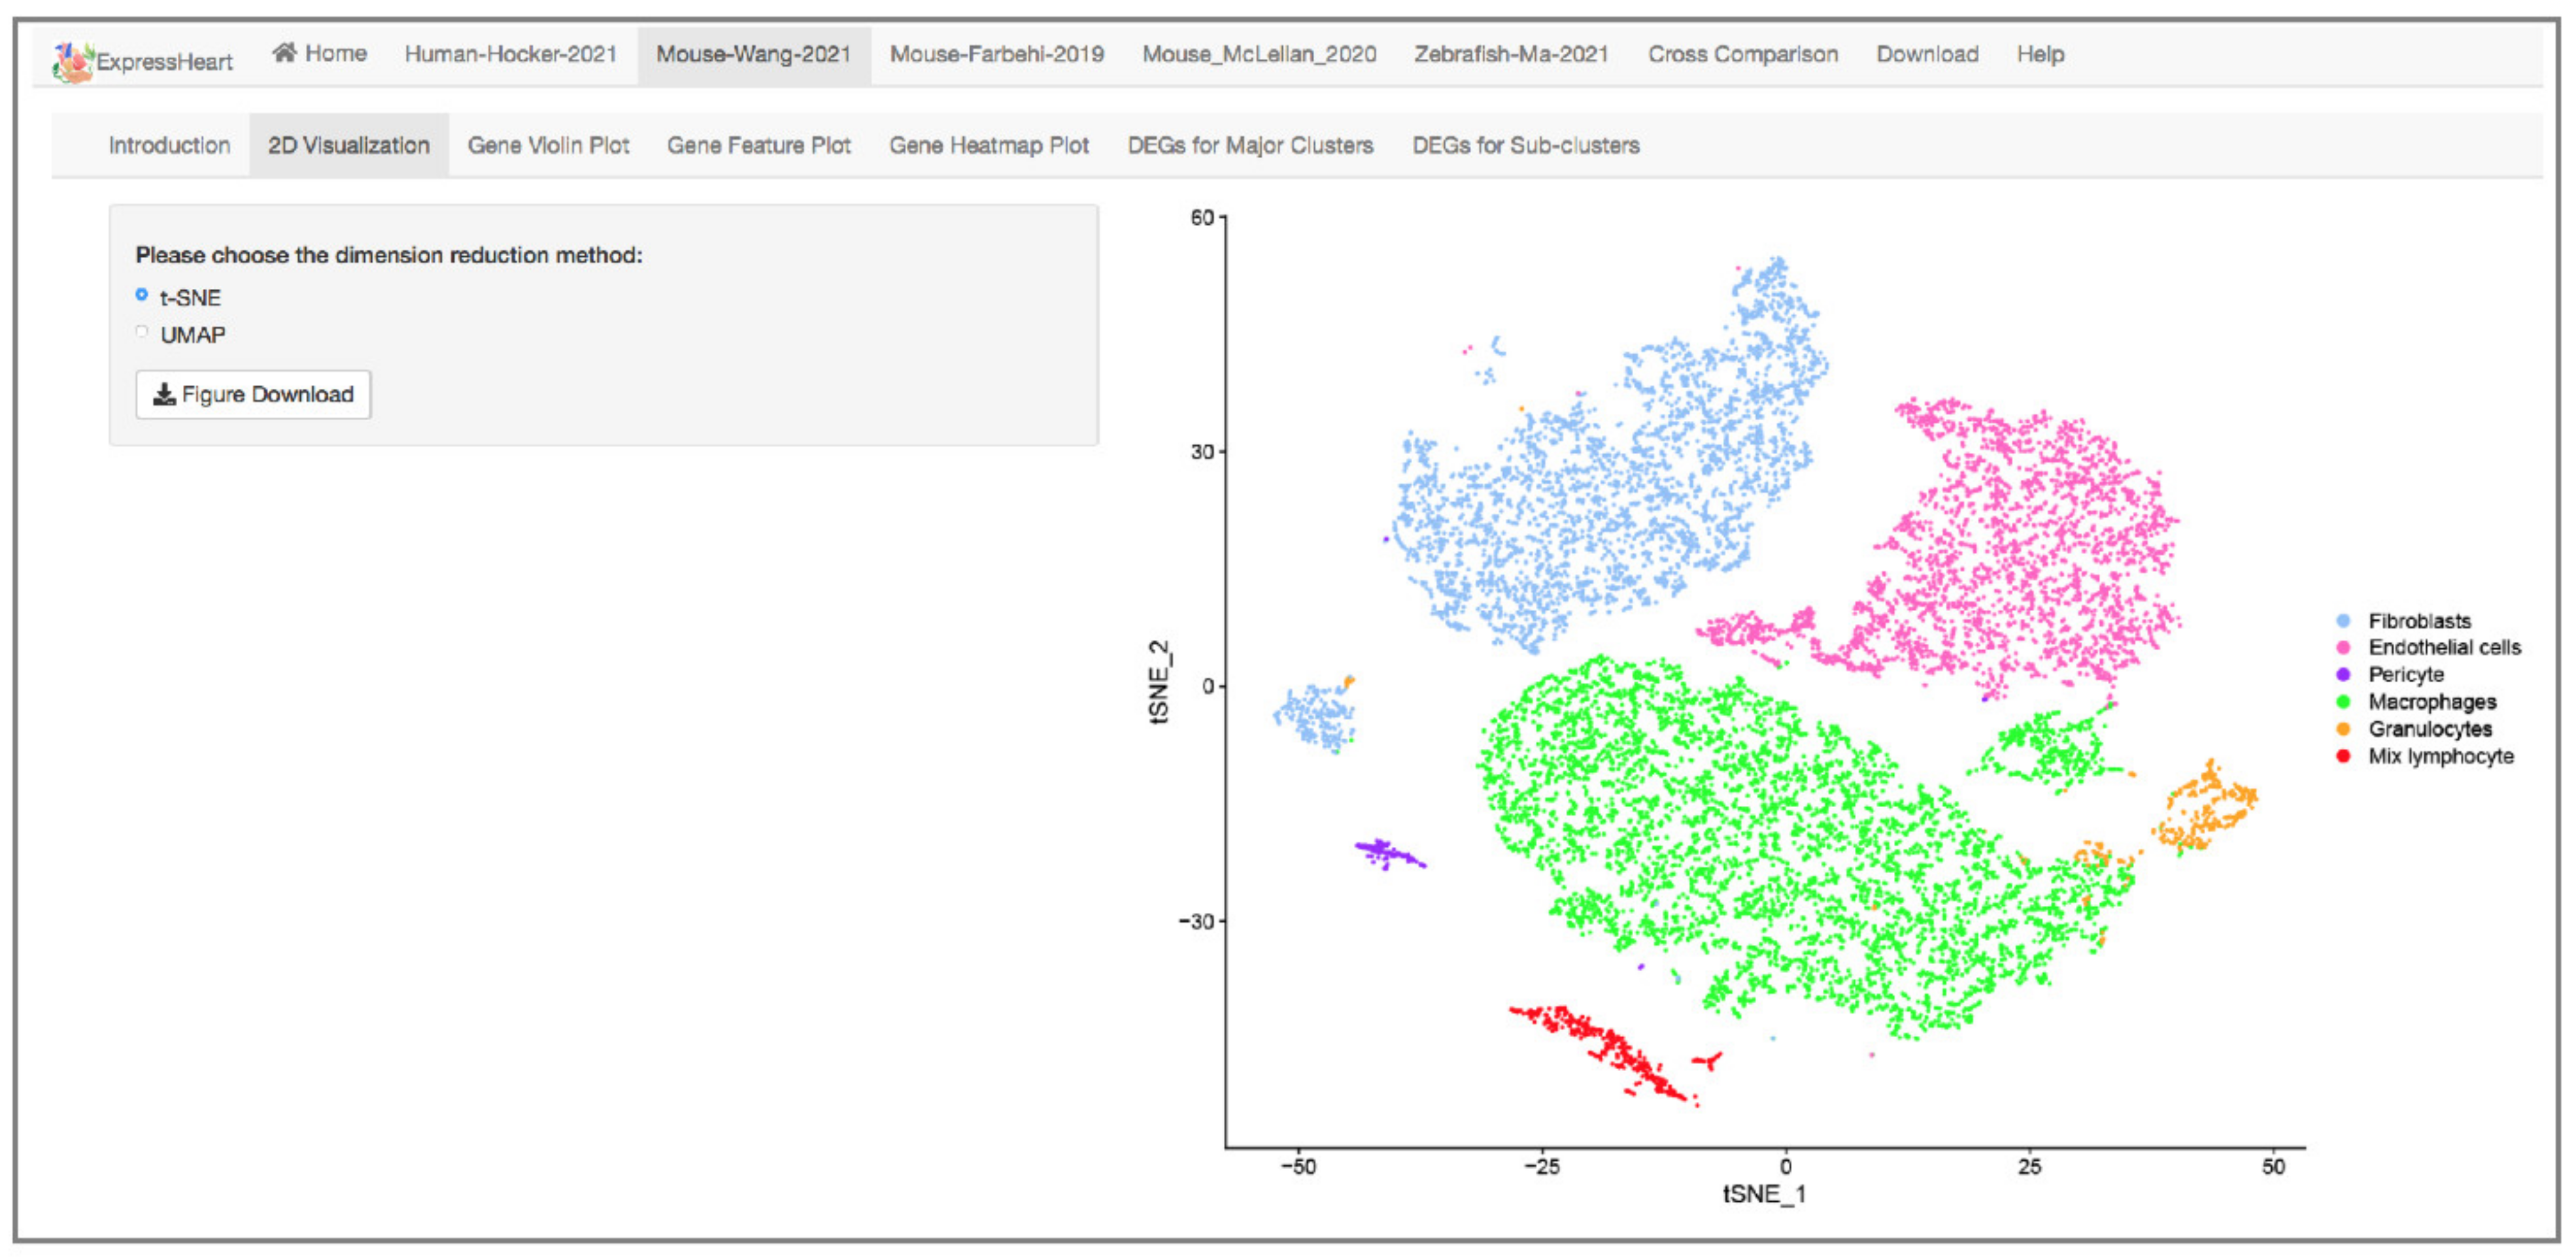View the Gene Heatmap Plot tab
The image size is (2576, 1260).
point(988,146)
